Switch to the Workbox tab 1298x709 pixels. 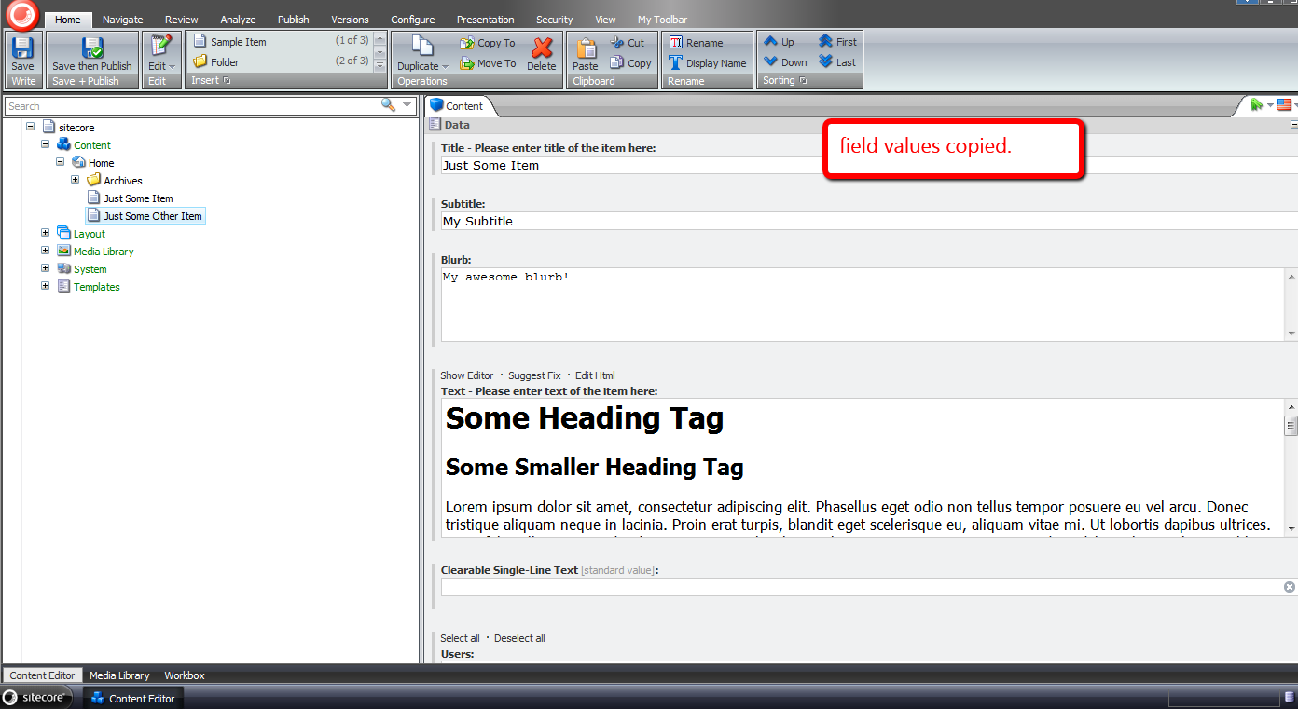[184, 675]
